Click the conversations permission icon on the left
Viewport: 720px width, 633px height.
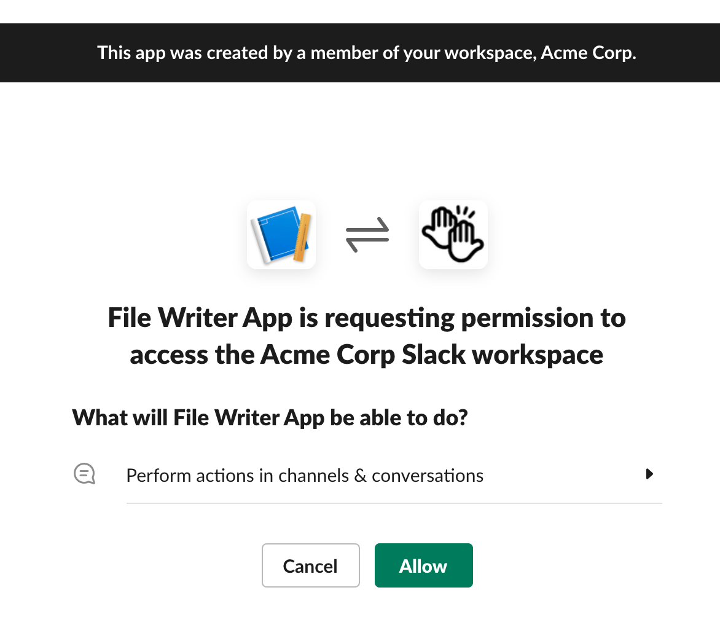(84, 473)
